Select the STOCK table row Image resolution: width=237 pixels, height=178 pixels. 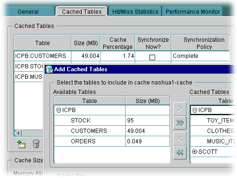coord(112,121)
